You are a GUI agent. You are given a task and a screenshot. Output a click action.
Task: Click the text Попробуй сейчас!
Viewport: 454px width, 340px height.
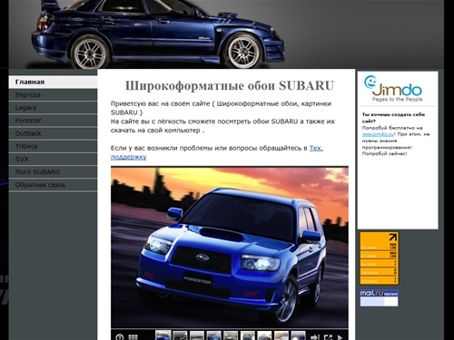384,153
